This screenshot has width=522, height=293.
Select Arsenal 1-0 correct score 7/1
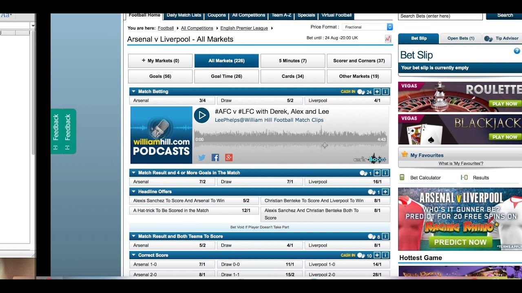tap(172, 265)
